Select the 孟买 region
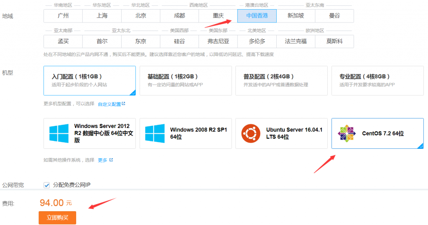The image size is (428, 225). (x=63, y=41)
